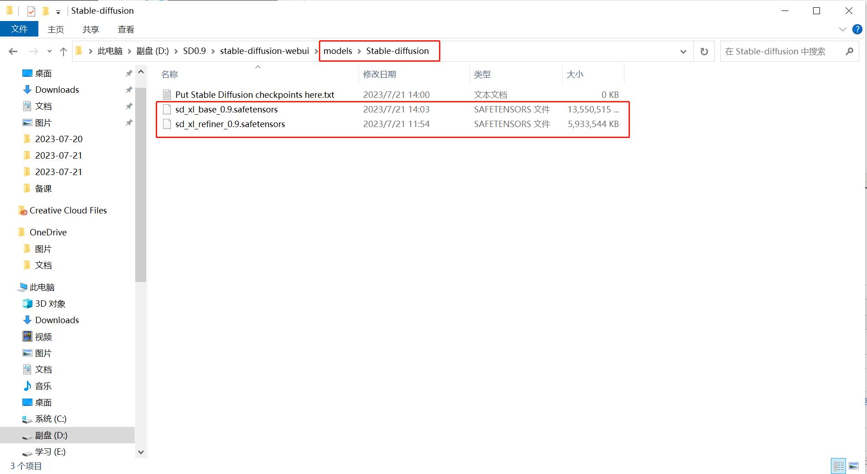
Task: Open recent locations dropdown arrow
Action: tap(49, 52)
